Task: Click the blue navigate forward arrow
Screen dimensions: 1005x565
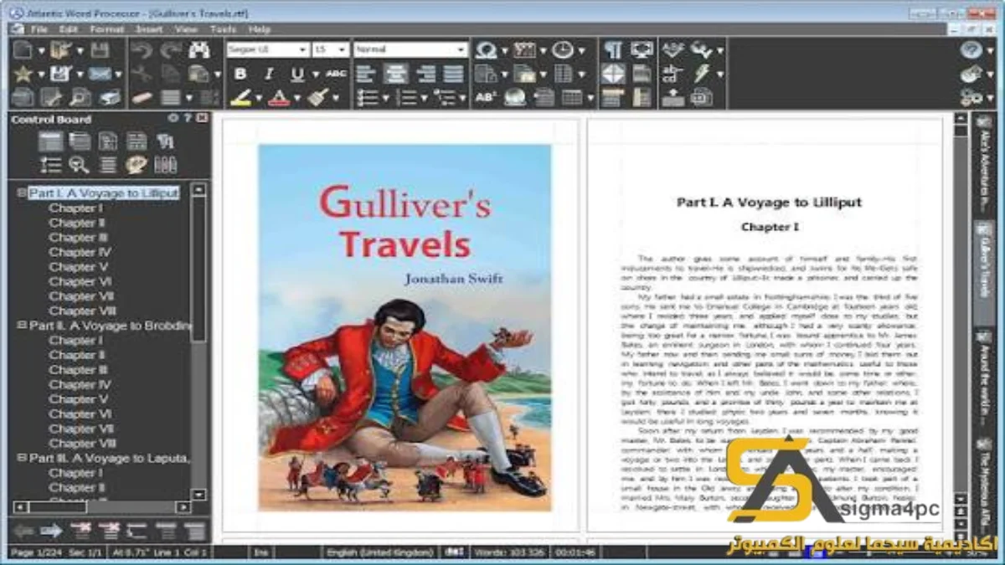Action: tap(51, 531)
